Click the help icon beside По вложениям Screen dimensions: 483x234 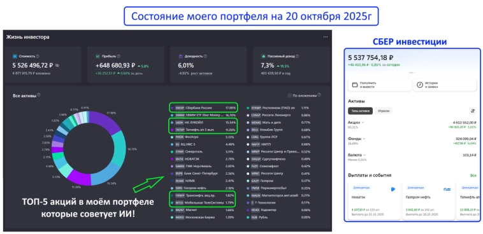coord(319,95)
